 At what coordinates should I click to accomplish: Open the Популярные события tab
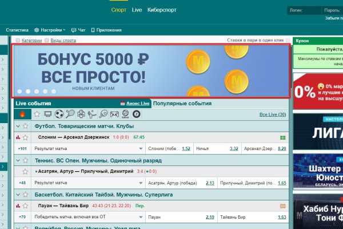click(x=181, y=104)
